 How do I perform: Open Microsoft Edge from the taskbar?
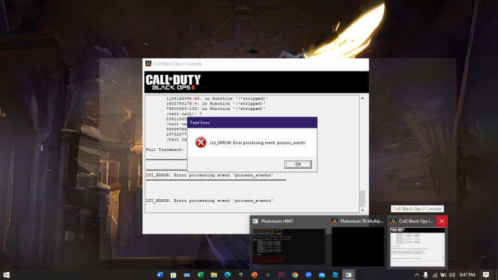coord(228,275)
